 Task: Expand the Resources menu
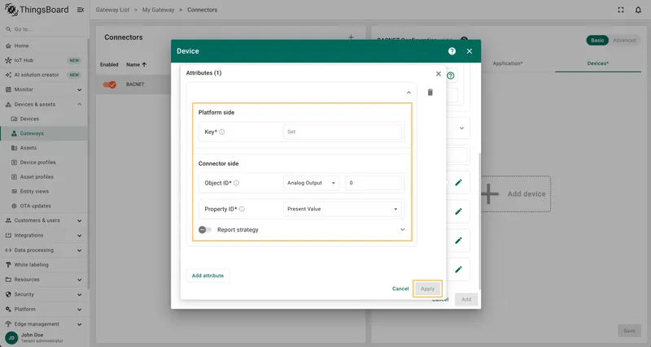(79, 280)
